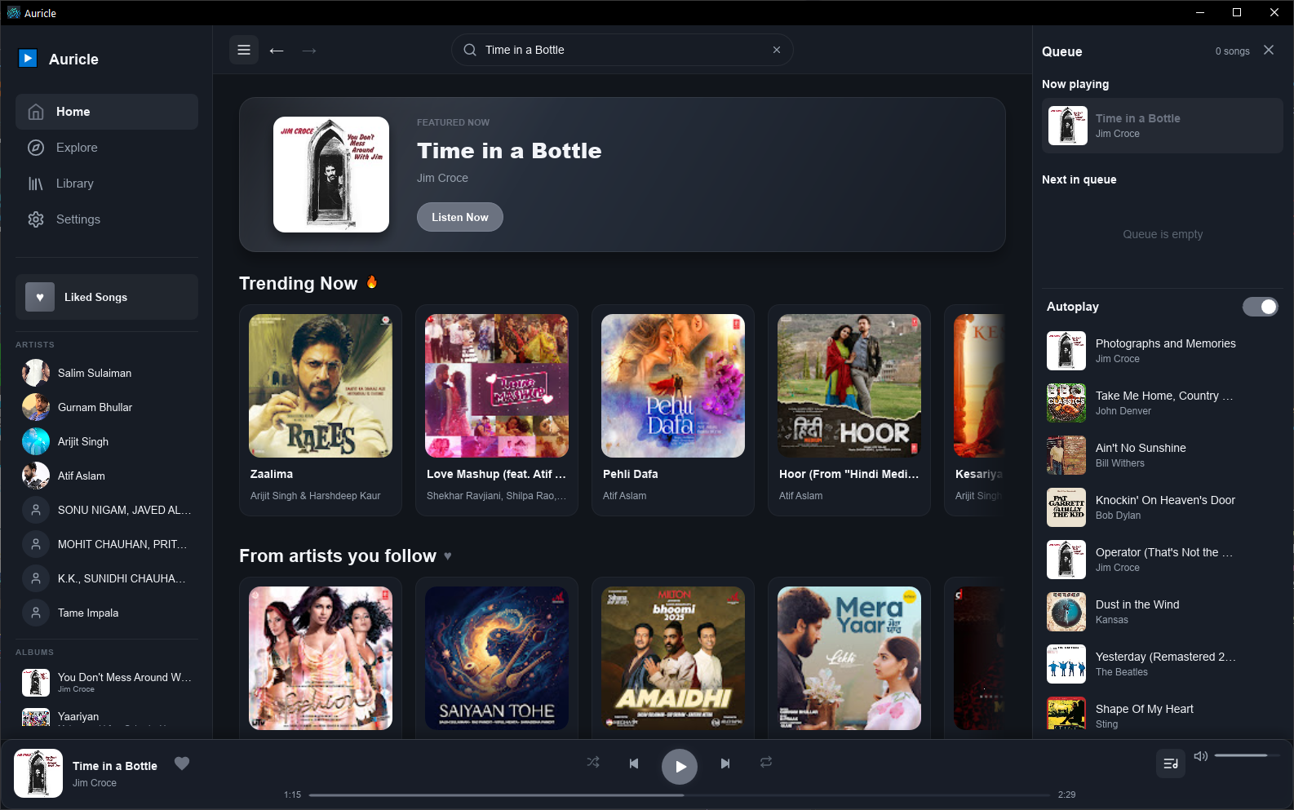Play Ain't No Sunshine from autoplay
The height and width of the screenshot is (810, 1294).
tap(1163, 455)
